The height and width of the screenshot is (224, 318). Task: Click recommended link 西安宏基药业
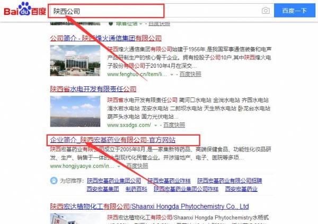click(241, 189)
